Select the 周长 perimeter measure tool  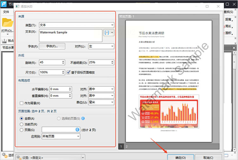[x=228, y=26]
